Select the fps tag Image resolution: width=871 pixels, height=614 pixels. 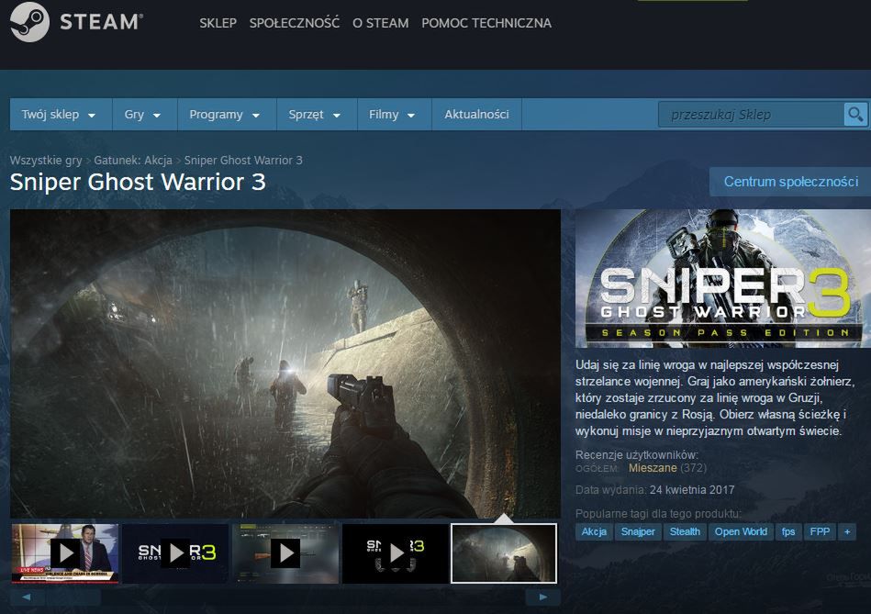coord(788,531)
